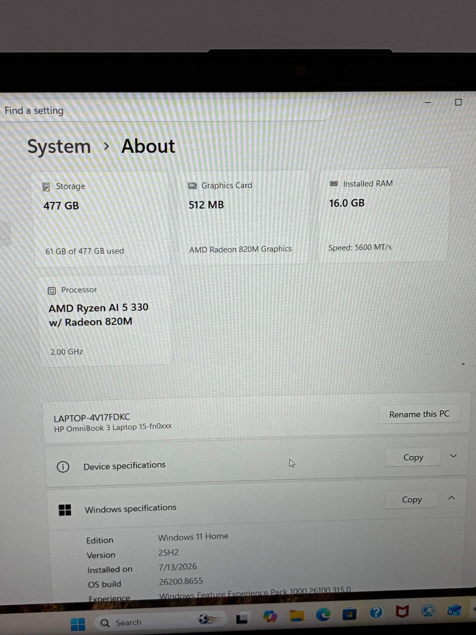Click the Processor AMD Ryzen card
The width and height of the screenshot is (476, 635).
tap(105, 320)
